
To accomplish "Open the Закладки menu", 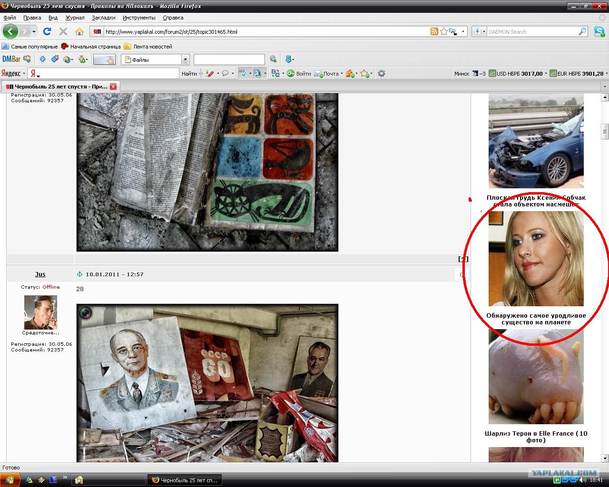I will point(104,18).
